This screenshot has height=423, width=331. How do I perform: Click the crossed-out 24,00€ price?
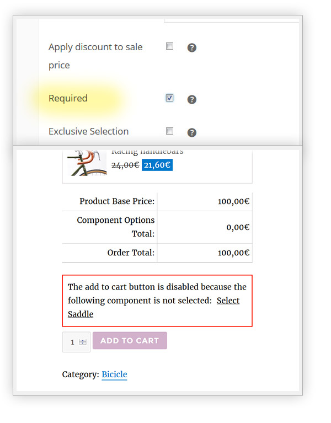(x=125, y=165)
